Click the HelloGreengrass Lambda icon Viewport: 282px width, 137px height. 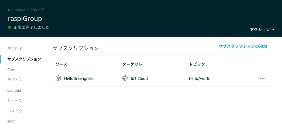pyautogui.click(x=58, y=78)
